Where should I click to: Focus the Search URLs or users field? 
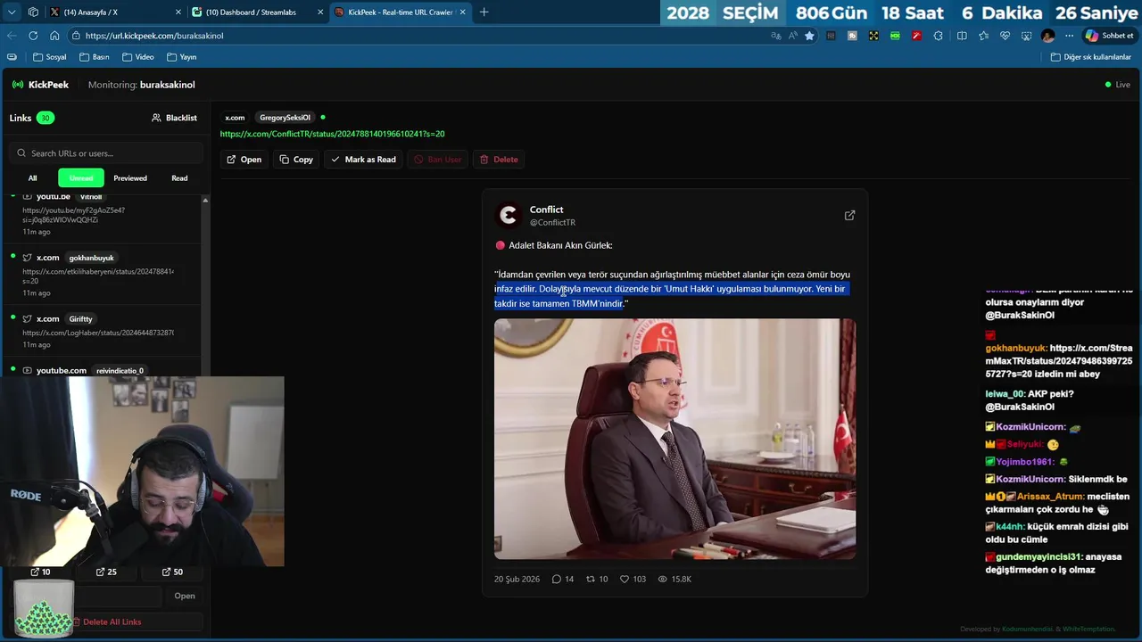pos(106,153)
